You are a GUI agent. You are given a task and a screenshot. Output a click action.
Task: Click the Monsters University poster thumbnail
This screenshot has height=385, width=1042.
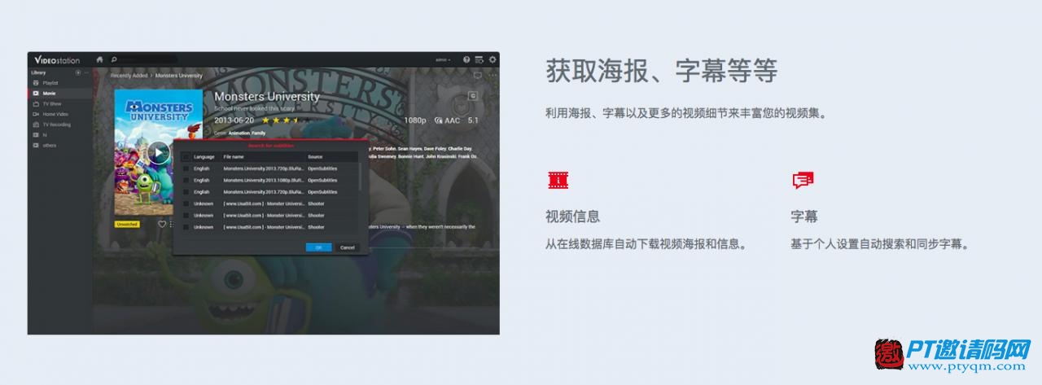[x=158, y=152]
